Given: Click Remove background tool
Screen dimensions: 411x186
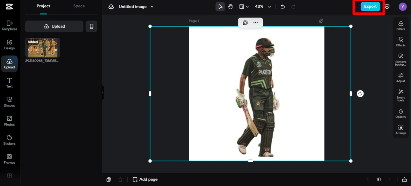Looking at the screenshot, I should coord(401,60).
